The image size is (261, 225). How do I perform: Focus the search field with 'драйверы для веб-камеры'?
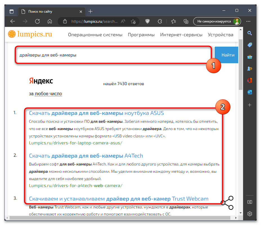pos(113,55)
